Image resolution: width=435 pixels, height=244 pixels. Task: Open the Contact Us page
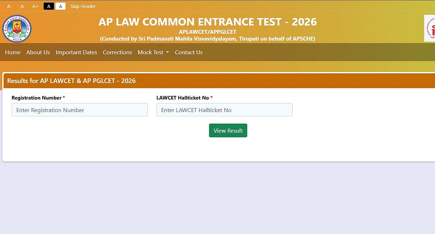(x=189, y=52)
